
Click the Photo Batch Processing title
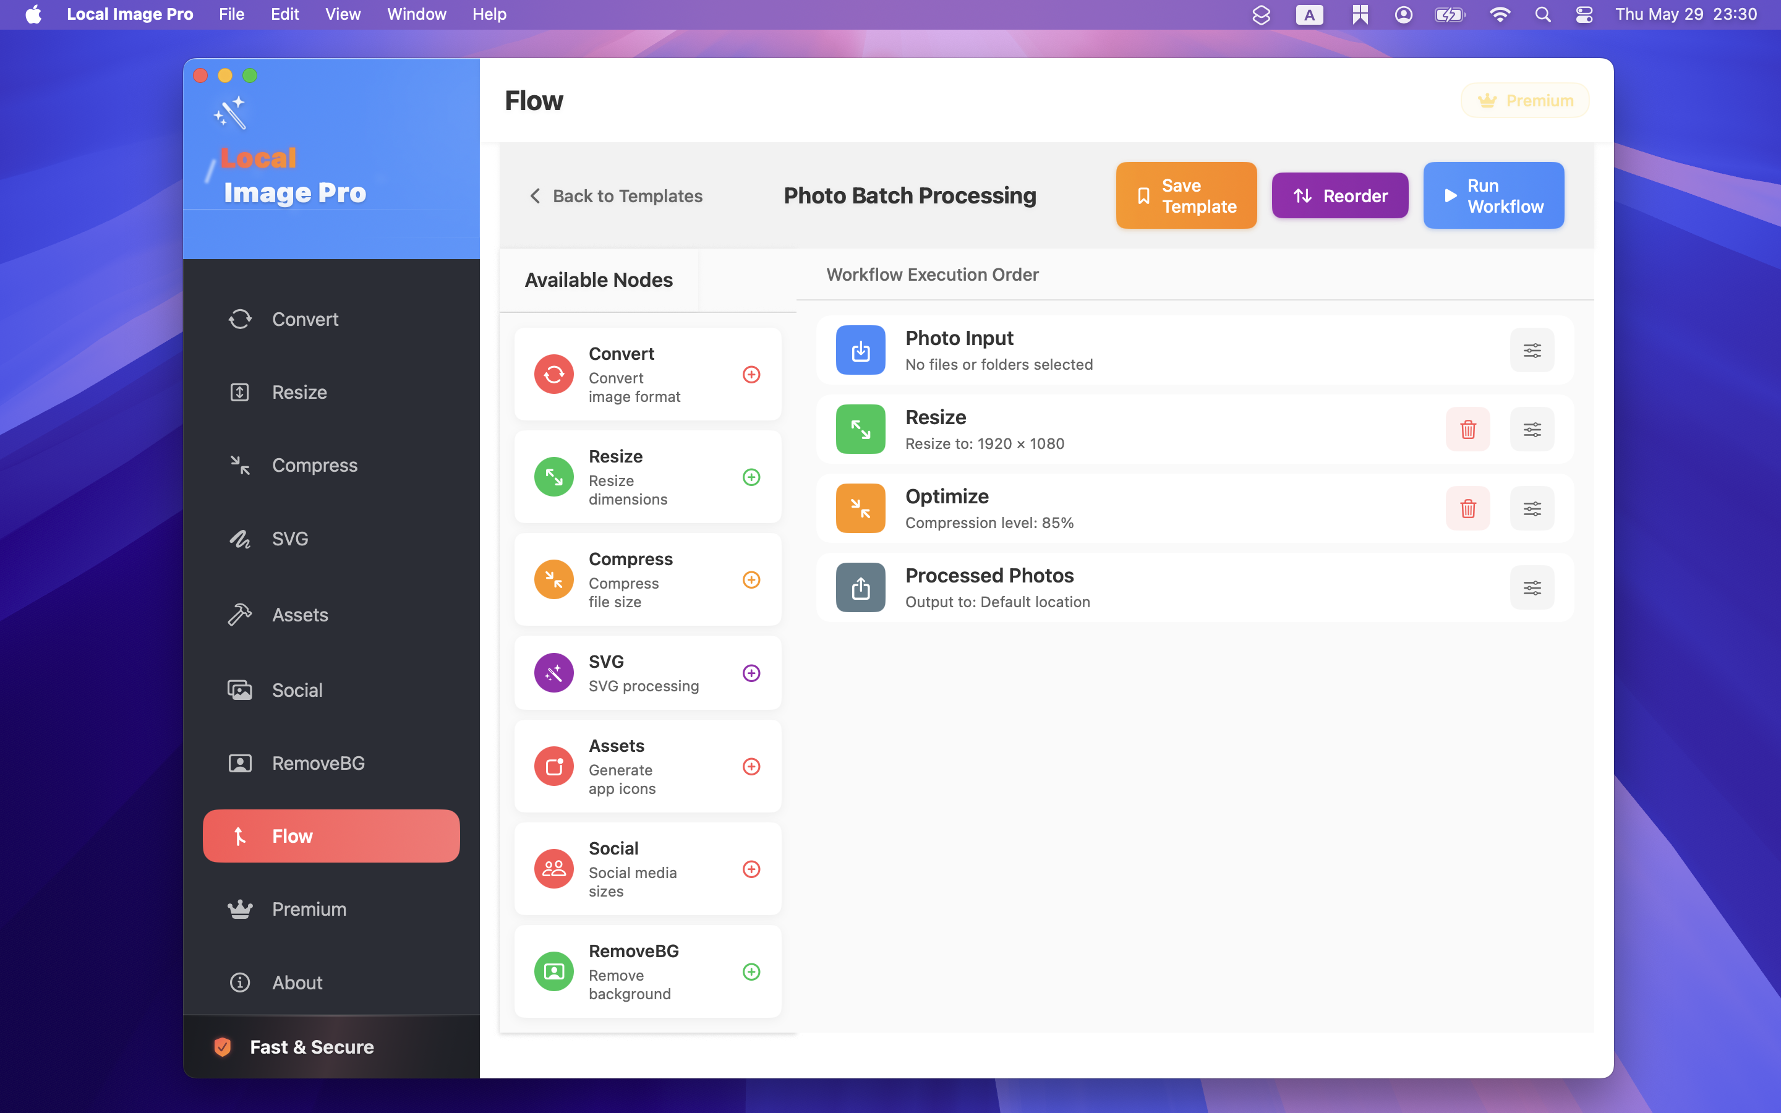pos(910,196)
